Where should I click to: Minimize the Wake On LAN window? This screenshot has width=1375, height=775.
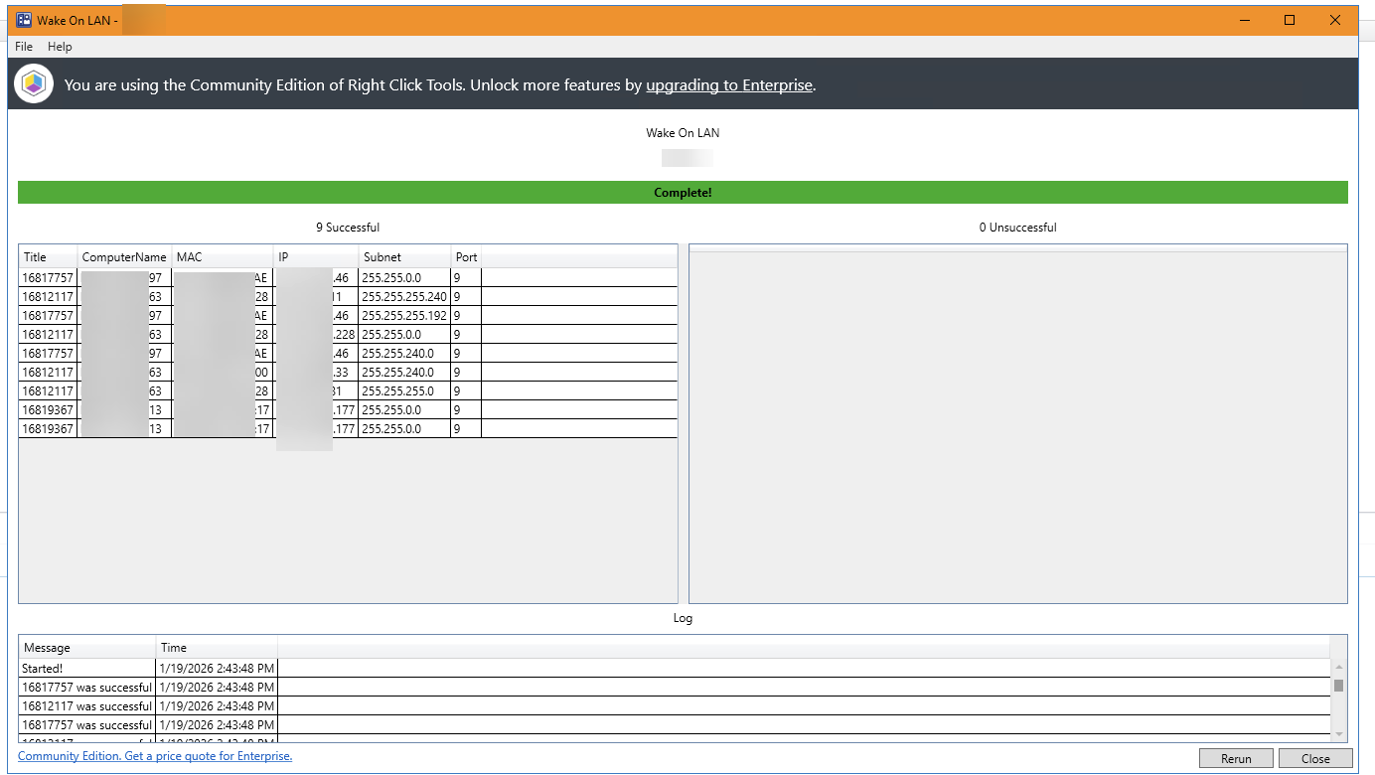click(x=1244, y=20)
